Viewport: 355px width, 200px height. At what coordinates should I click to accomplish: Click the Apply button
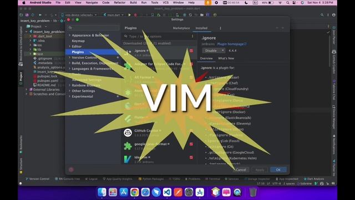click(260, 169)
